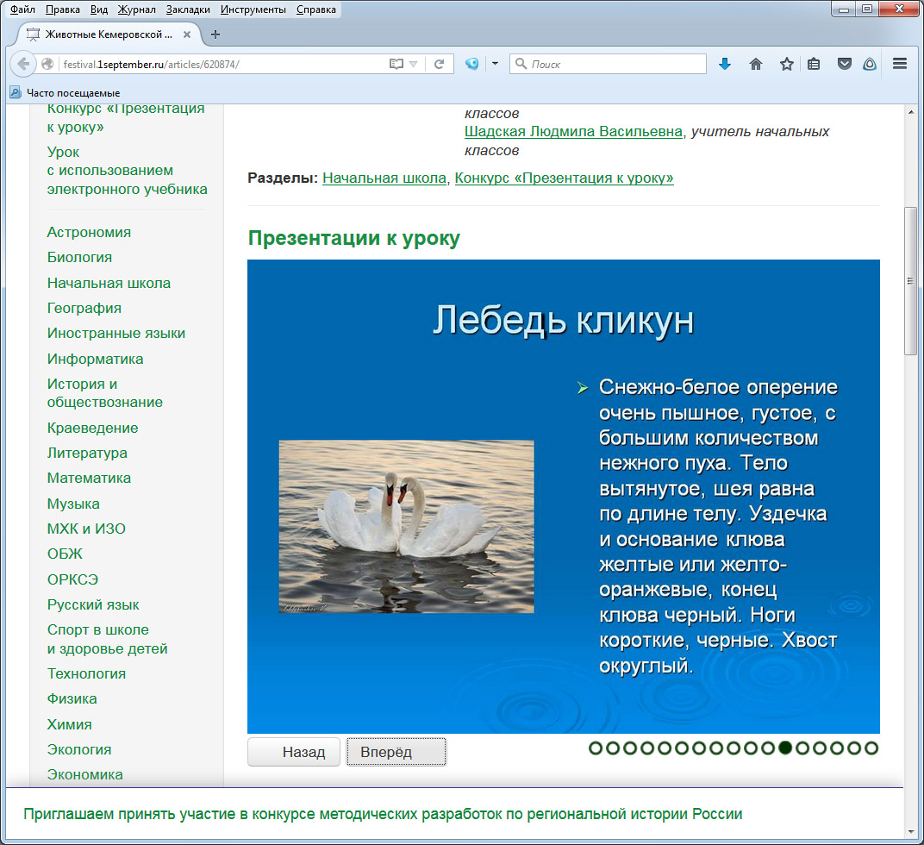Click the Pocket icon in toolbar
Screen dimensions: 924x845
pos(846,64)
